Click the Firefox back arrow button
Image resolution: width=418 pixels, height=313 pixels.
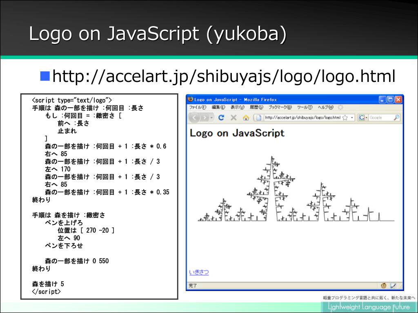click(194, 118)
